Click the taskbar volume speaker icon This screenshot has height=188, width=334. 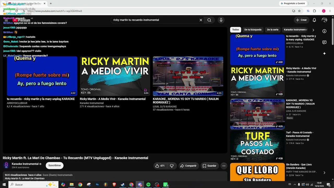[x=307, y=185]
